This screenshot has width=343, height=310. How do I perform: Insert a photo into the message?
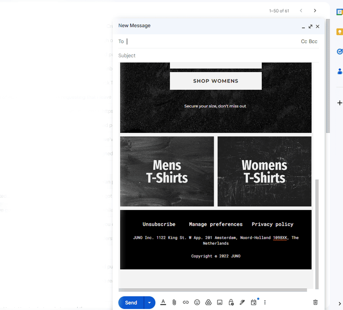click(220, 302)
